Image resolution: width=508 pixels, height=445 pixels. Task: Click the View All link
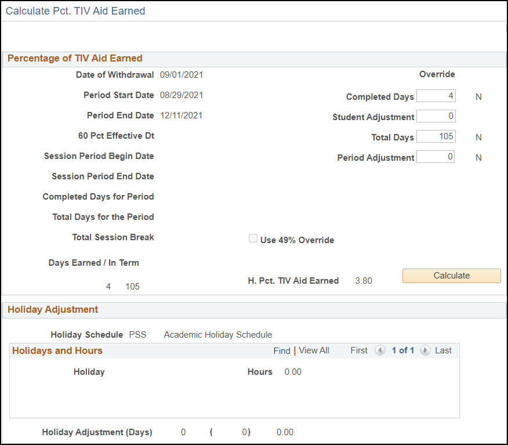[314, 350]
